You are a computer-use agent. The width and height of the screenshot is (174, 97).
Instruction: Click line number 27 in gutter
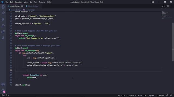tap(11, 50)
